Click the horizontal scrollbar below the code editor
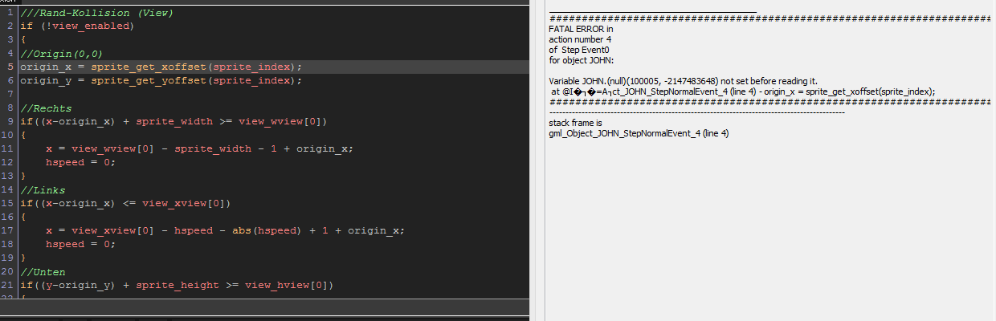996x321 pixels. (265, 307)
